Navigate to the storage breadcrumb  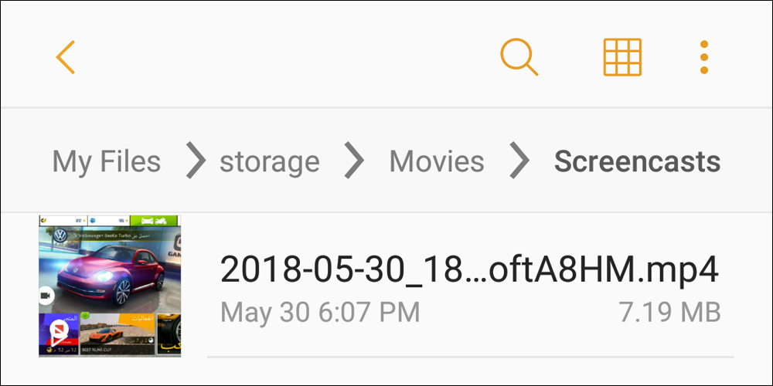[x=269, y=161]
